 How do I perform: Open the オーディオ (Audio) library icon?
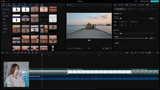point(8,5)
